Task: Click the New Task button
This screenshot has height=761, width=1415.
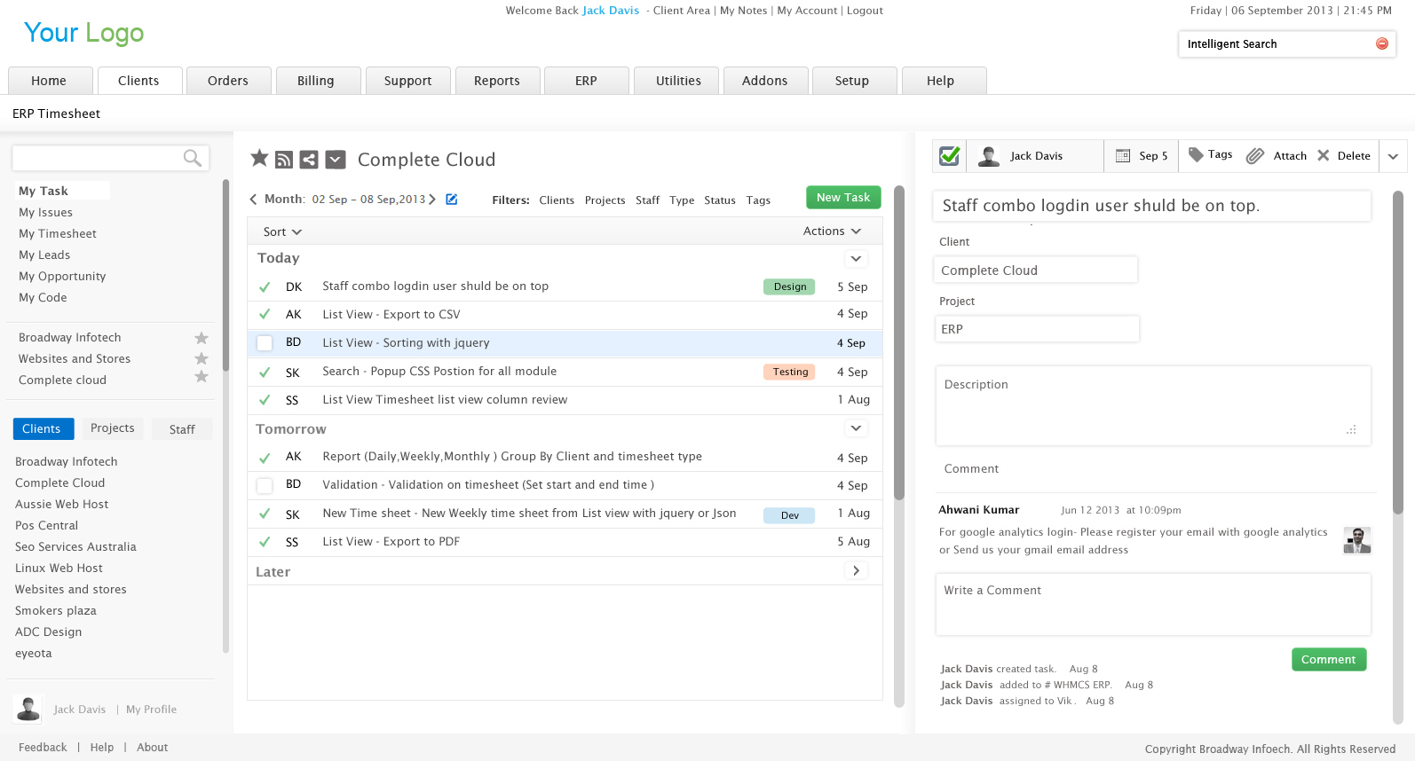Action: (843, 198)
